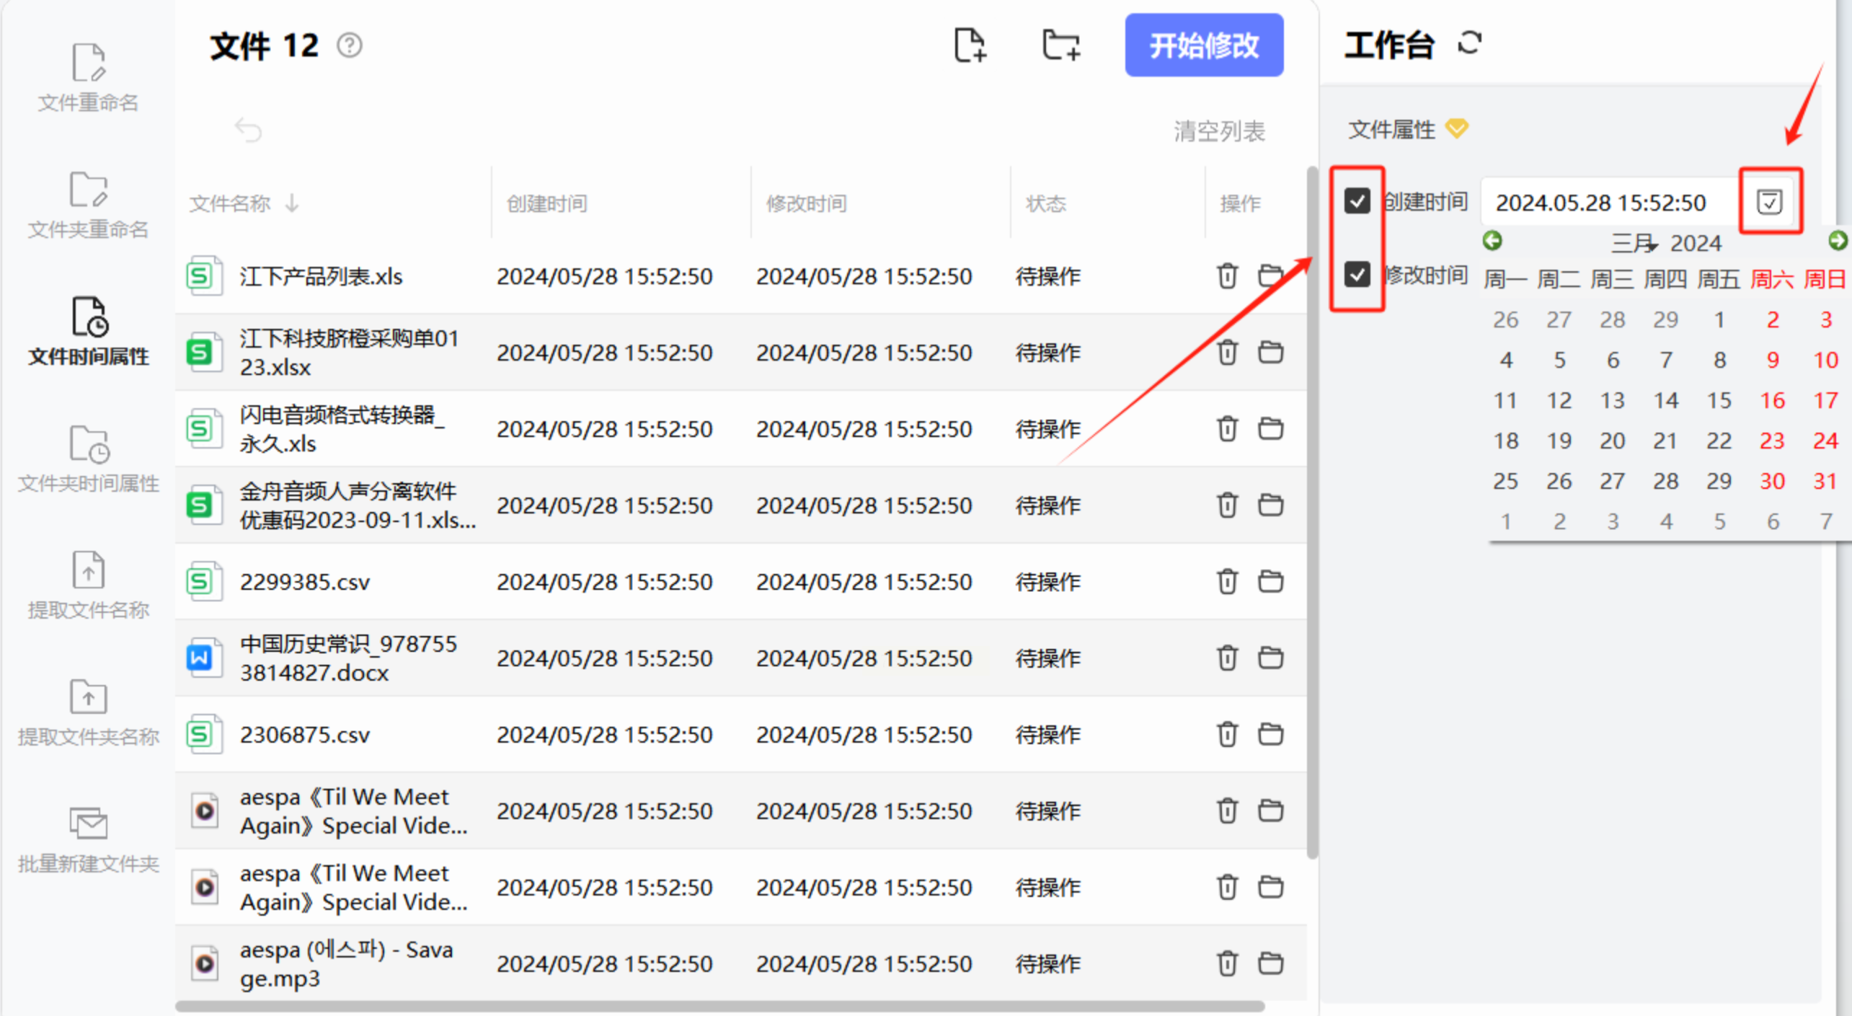The image size is (1852, 1016).
Task: Click the 创建时间 date input field
Action: point(1610,203)
